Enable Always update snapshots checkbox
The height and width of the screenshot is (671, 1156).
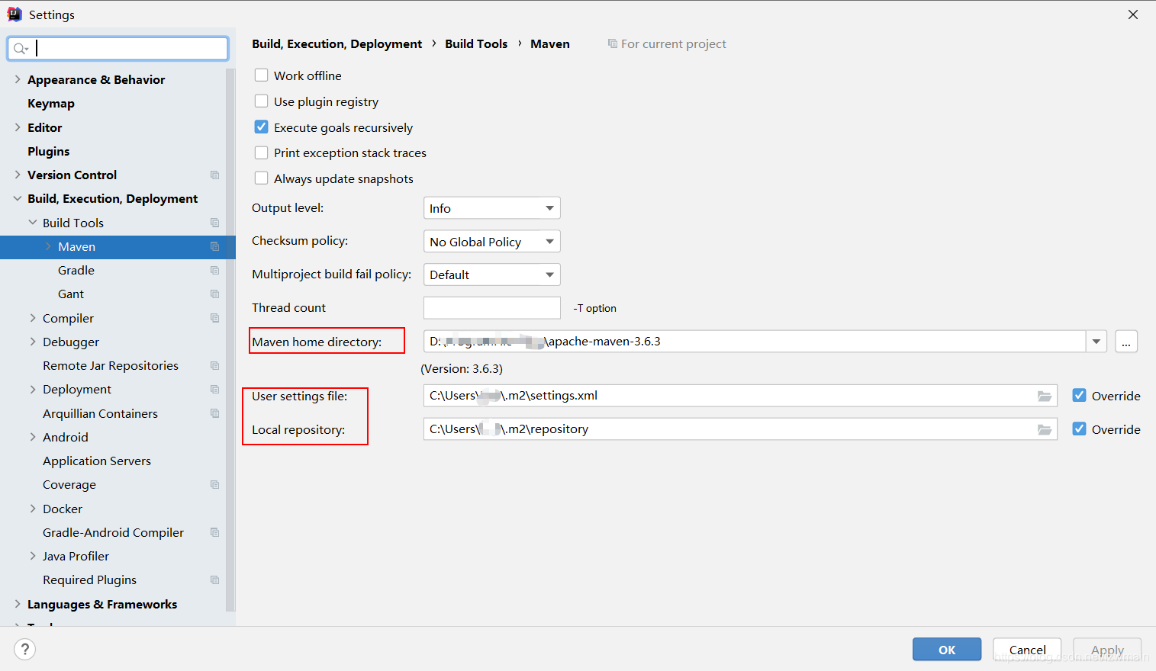(x=261, y=178)
